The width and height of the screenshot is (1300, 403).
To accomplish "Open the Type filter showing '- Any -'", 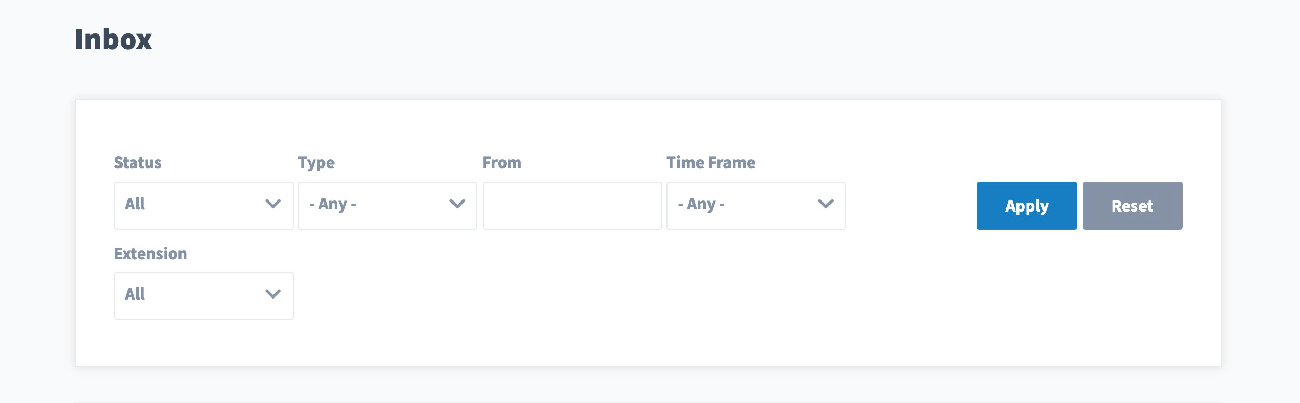I will 387,205.
